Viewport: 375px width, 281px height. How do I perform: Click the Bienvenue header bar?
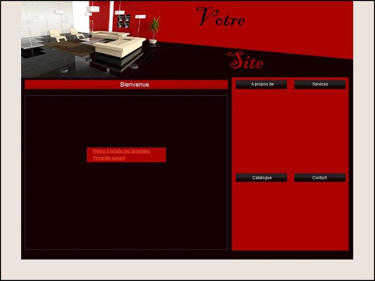point(126,85)
